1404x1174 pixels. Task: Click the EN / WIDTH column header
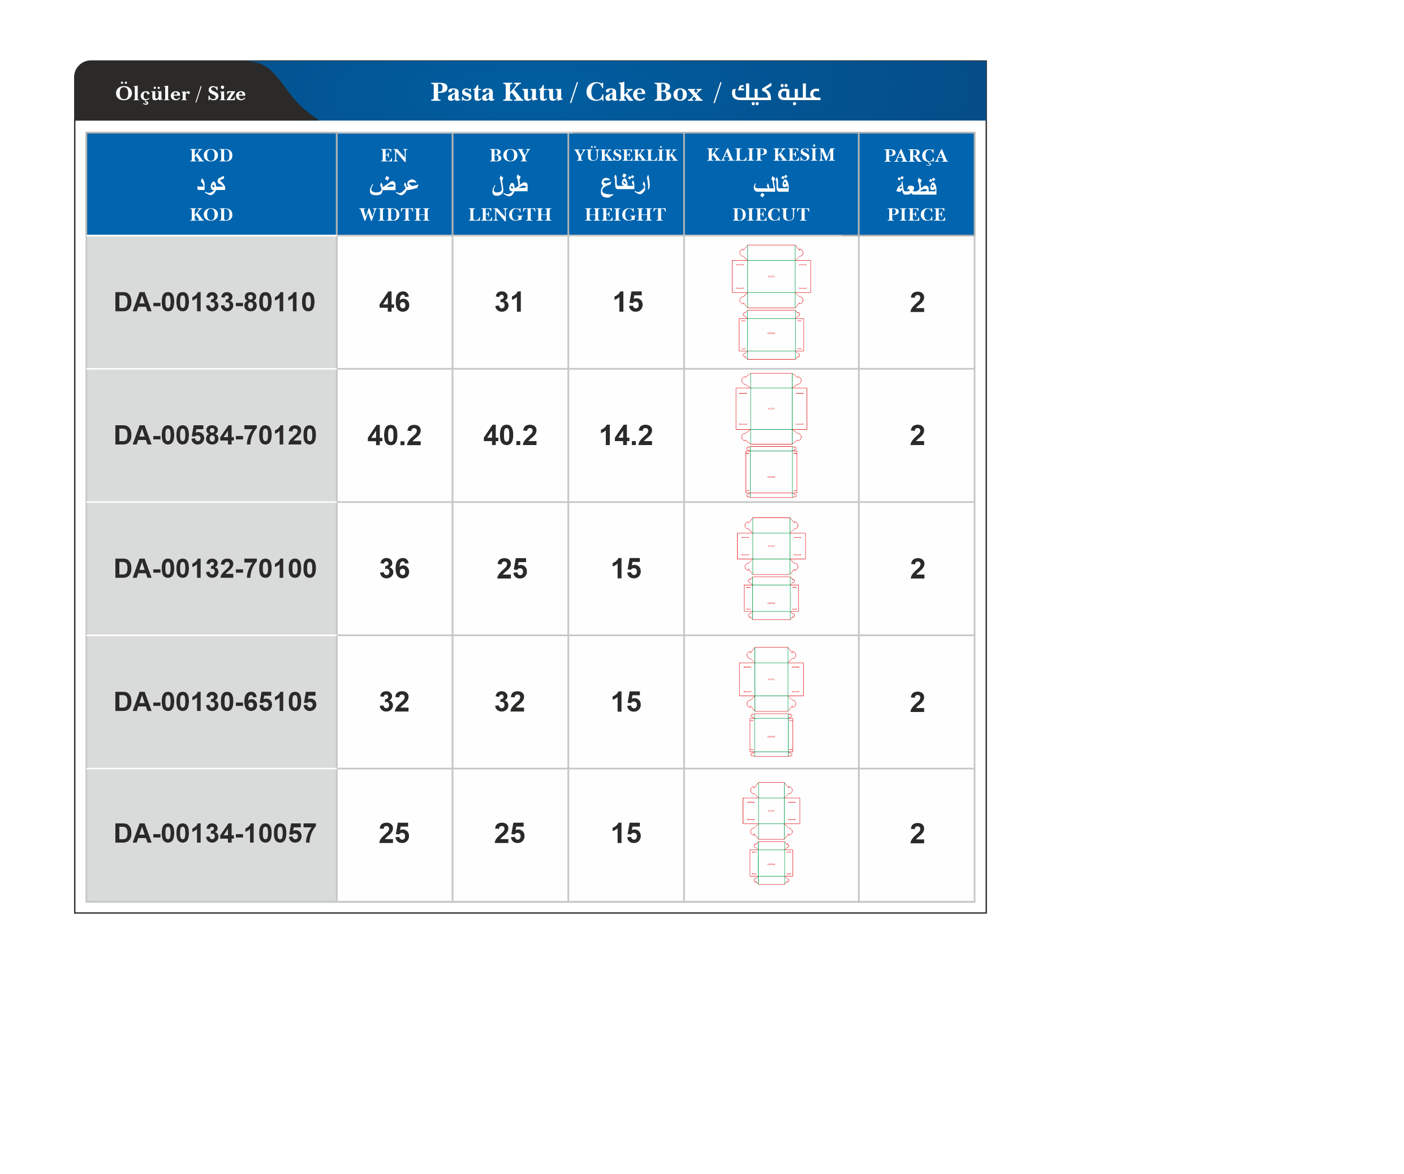click(x=394, y=184)
